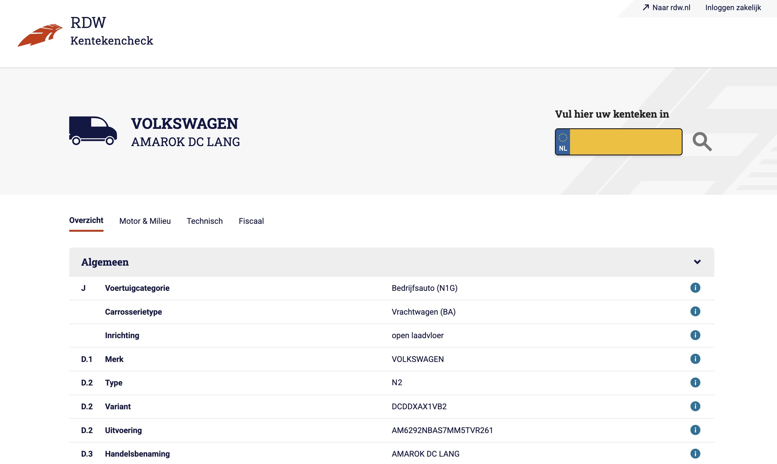Click the Bedrijfsauto (N1G) value
This screenshot has height=464, width=777.
coord(424,288)
